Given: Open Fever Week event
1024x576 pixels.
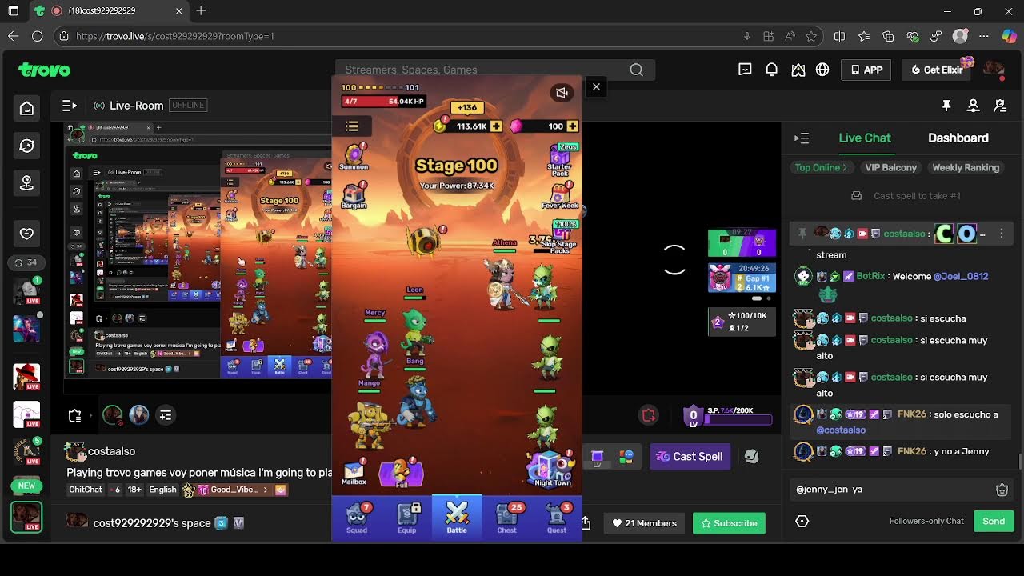Looking at the screenshot, I should coord(561,197).
